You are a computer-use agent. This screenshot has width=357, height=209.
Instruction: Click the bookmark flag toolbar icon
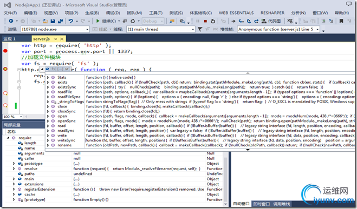coord(341,21)
